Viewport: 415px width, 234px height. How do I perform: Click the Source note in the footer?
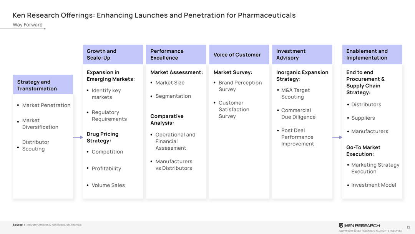tap(47, 225)
